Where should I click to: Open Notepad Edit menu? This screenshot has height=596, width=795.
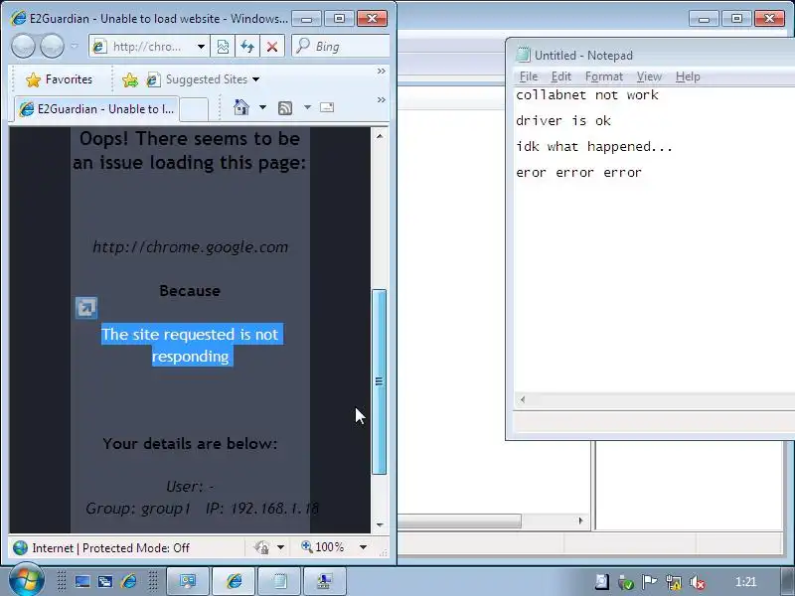561,76
